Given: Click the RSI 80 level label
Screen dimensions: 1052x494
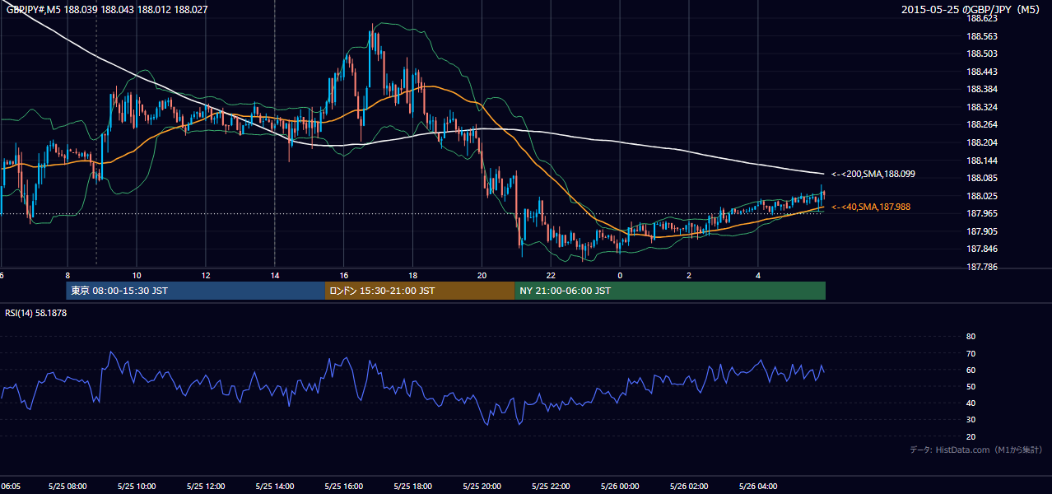Looking at the screenshot, I should click(971, 337).
